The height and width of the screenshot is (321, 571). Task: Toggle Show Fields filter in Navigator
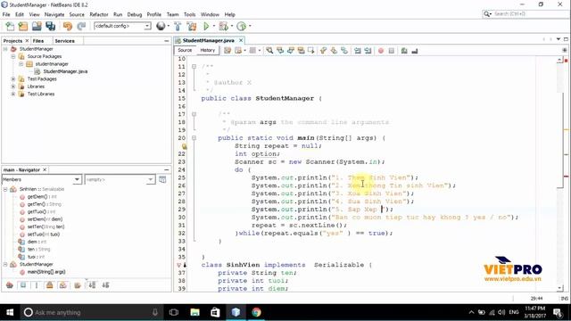[x=23, y=285]
